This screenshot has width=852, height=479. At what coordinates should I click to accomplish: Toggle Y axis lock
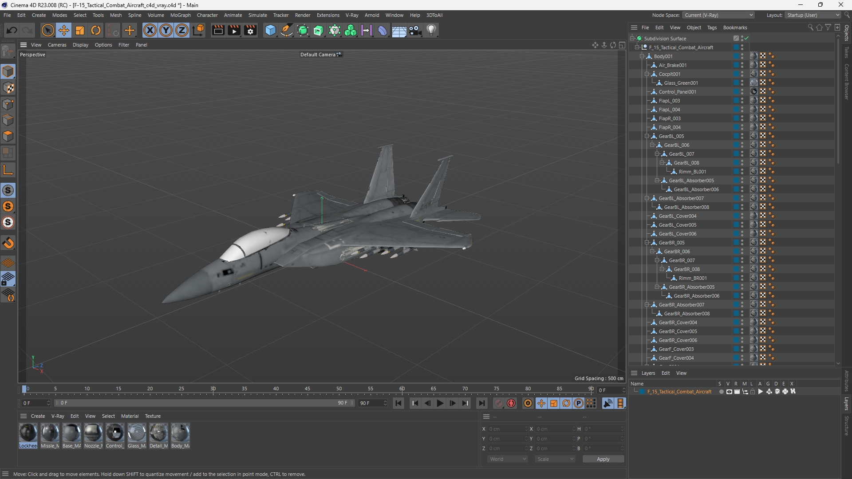[166, 30]
